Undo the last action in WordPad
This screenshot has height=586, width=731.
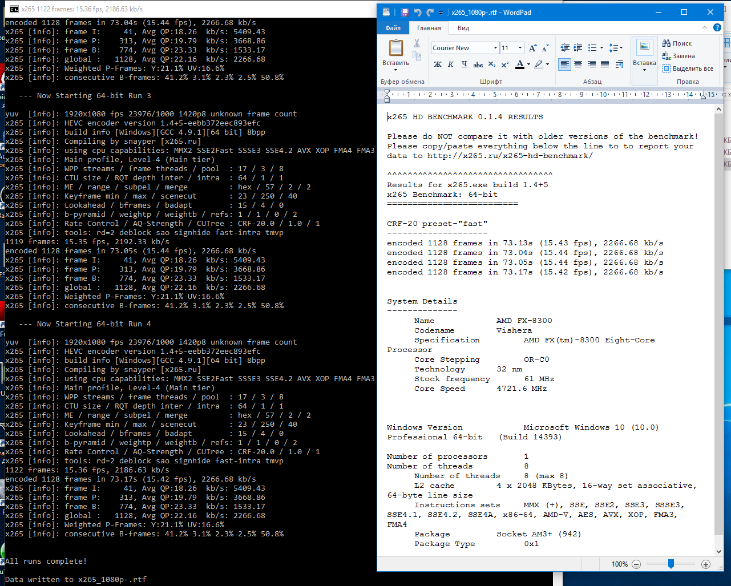tap(417, 12)
